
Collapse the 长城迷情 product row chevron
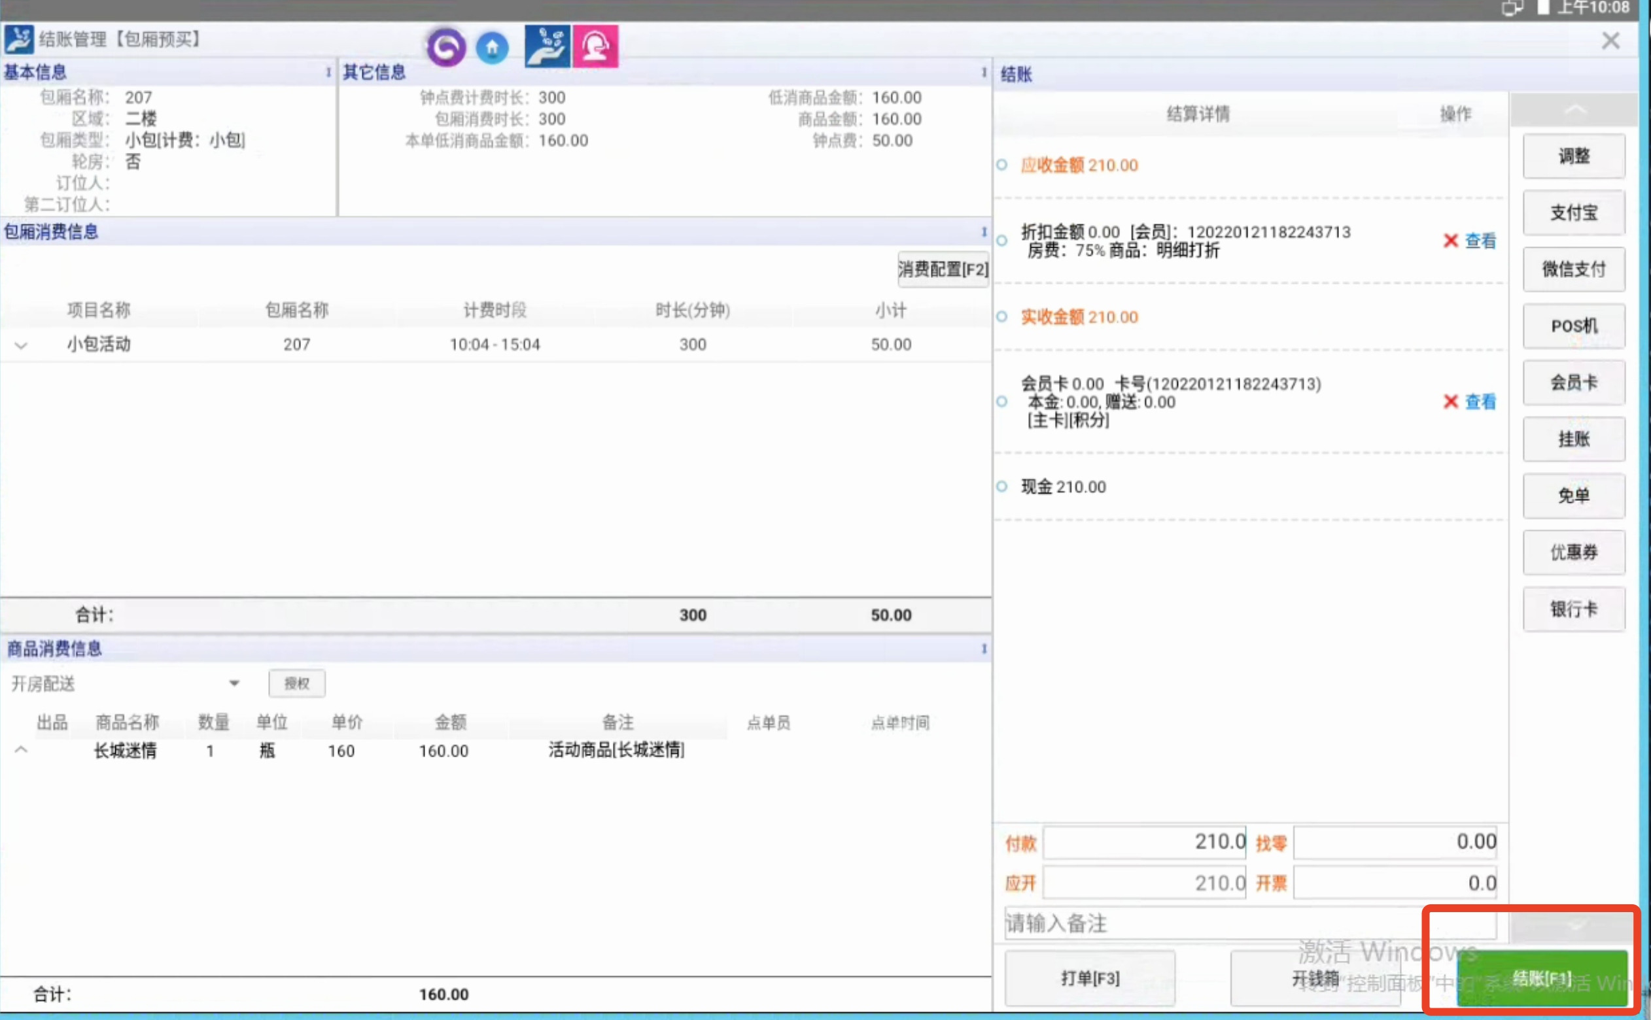point(21,750)
